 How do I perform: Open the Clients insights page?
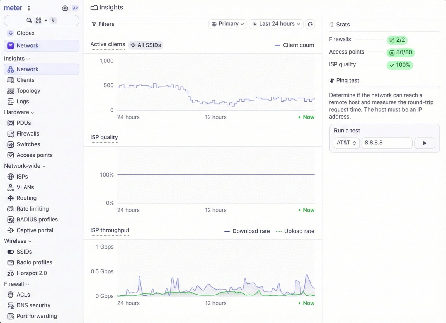[25, 80]
